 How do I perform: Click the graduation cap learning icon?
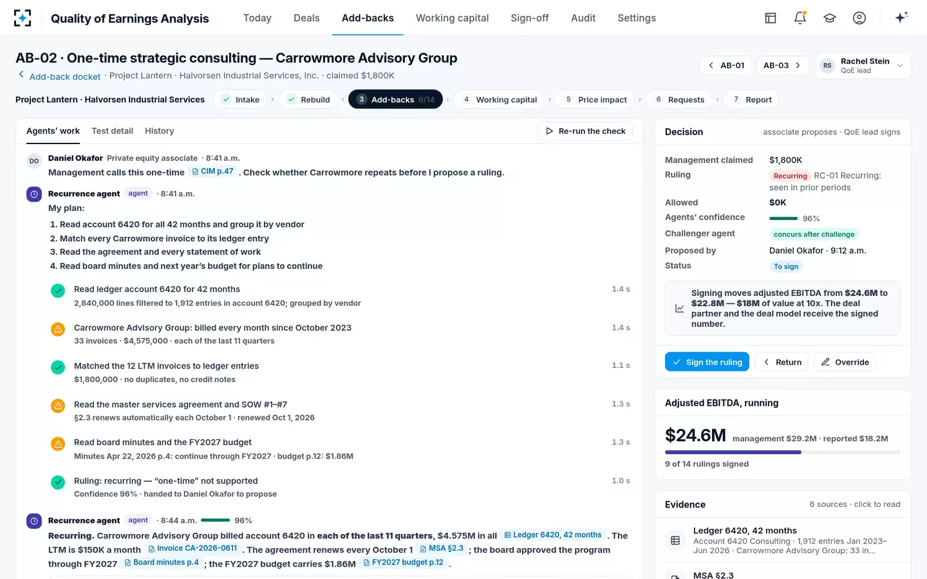pos(830,18)
